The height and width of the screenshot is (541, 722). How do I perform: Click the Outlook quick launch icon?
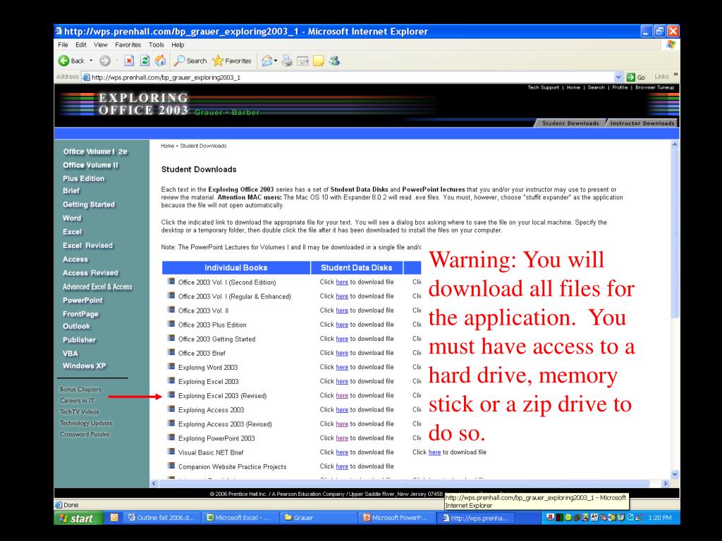(114, 518)
